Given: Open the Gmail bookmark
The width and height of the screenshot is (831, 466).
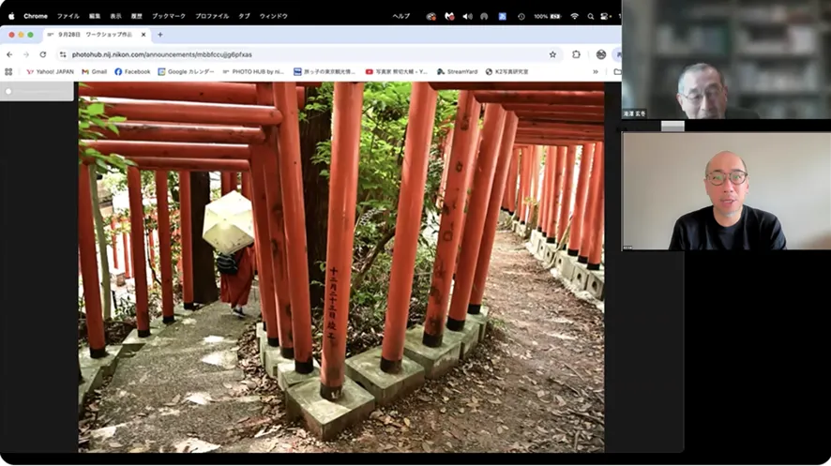Looking at the screenshot, I should click(x=94, y=71).
